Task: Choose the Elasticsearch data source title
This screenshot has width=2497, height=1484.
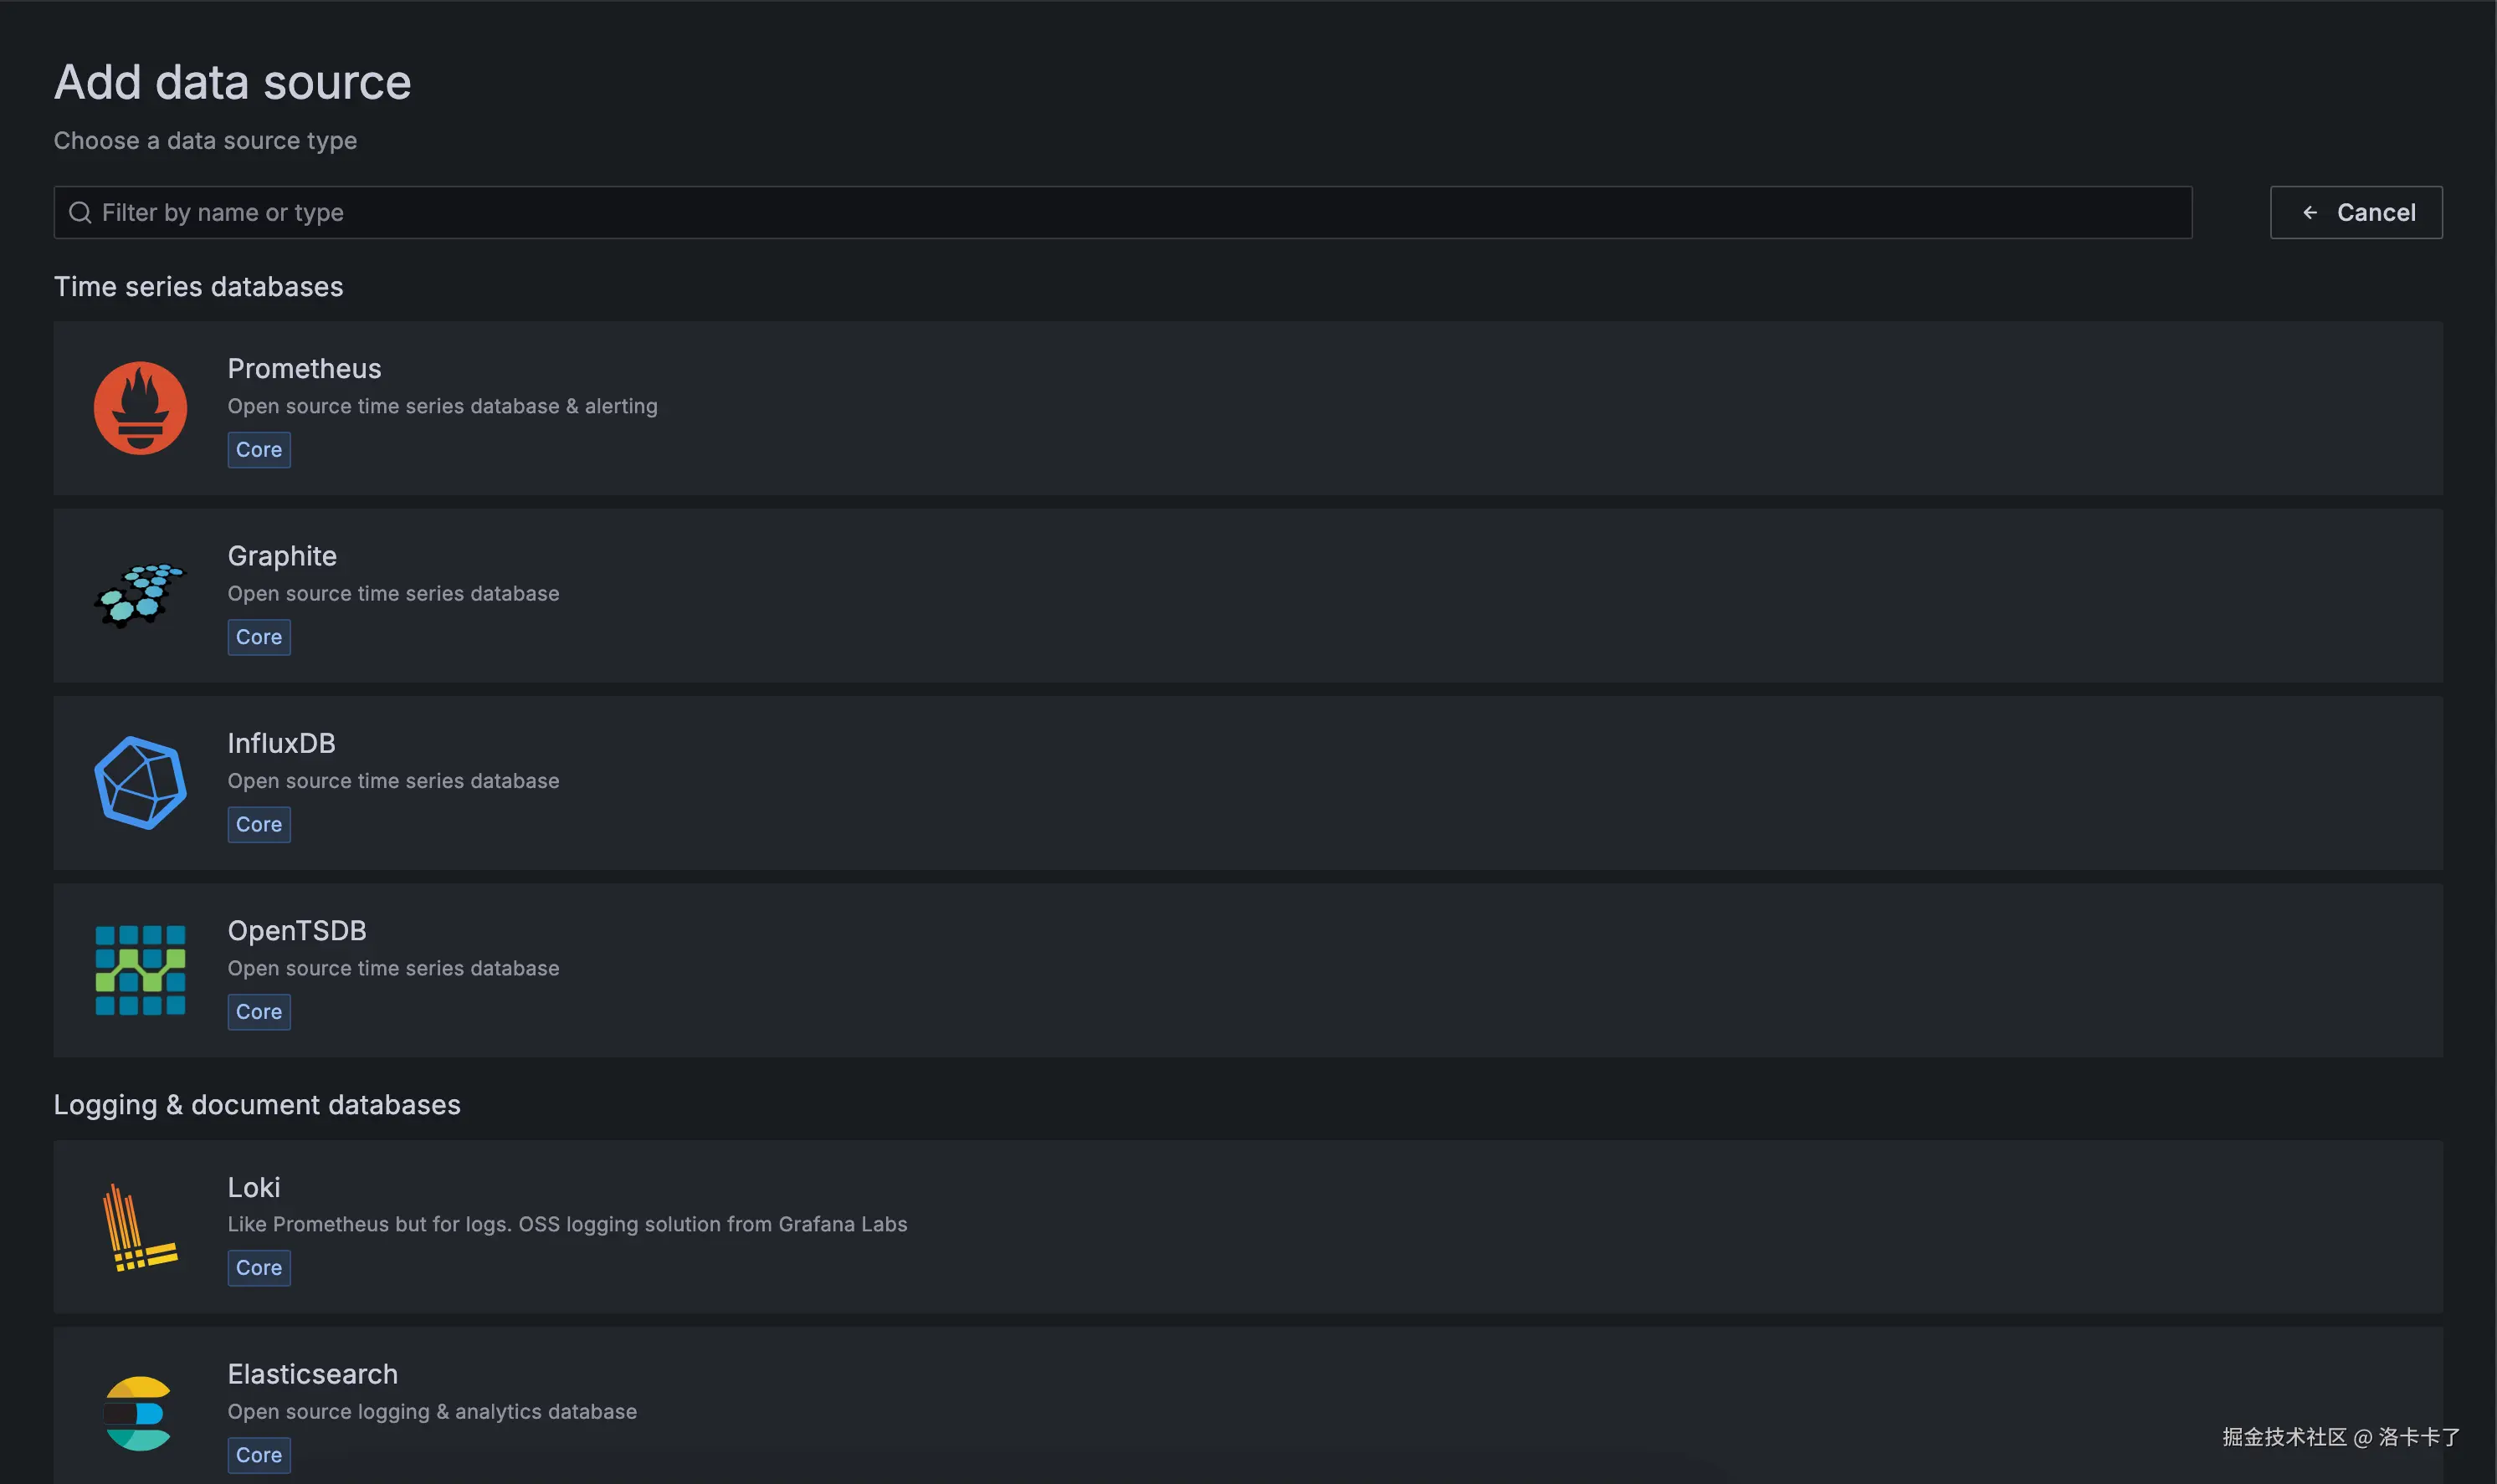Action: point(312,1374)
